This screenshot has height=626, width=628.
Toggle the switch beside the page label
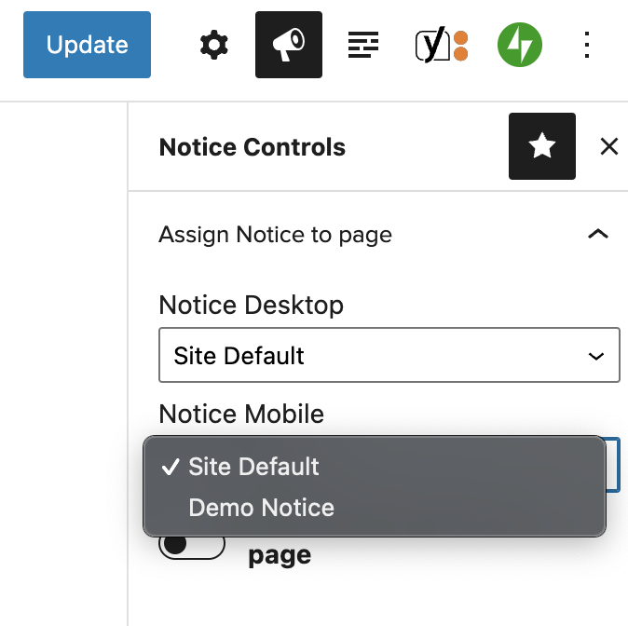pos(192,545)
